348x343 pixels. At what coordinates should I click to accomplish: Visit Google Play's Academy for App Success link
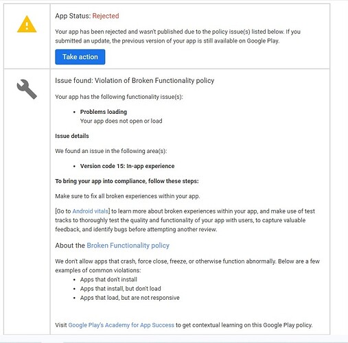pyautogui.click(x=121, y=325)
